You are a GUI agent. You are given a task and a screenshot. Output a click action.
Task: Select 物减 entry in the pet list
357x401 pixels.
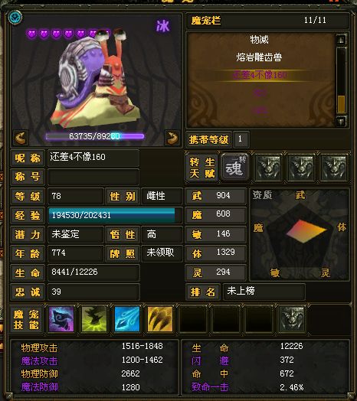pyautogui.click(x=259, y=40)
